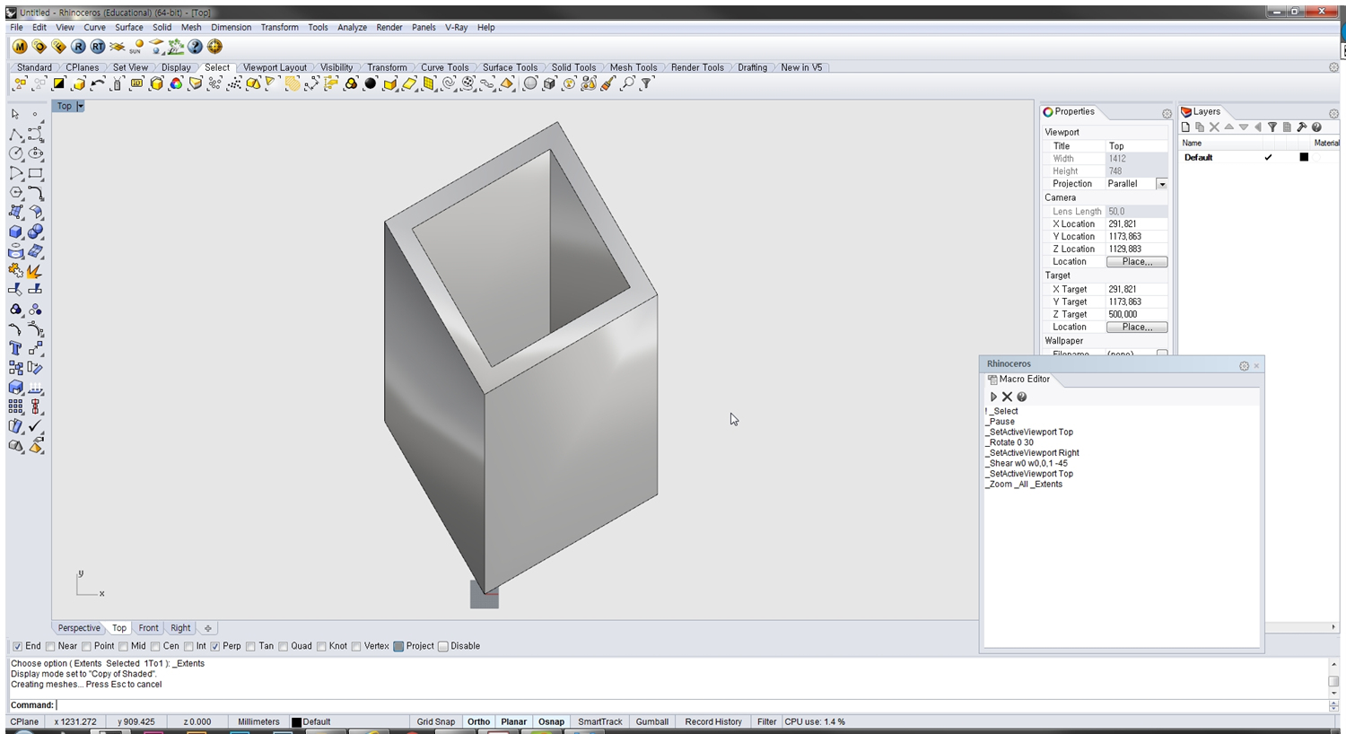Open layer filter funnel icon

pos(1272,127)
